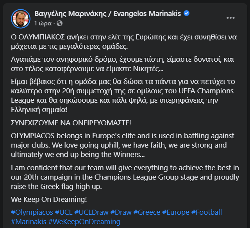Viewport: 250px width, 228px height.
Task: Open the #Greece hashtag link
Action: pyautogui.click(x=147, y=212)
